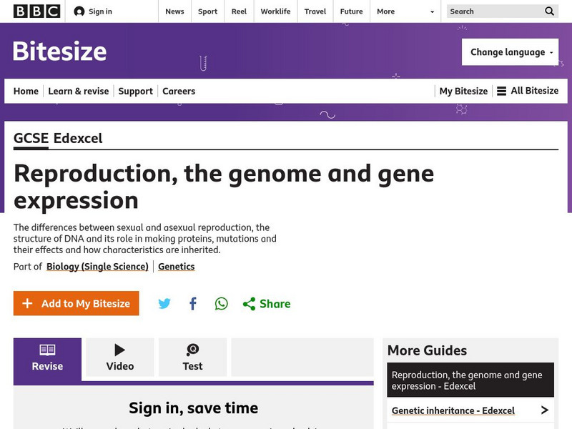This screenshot has height=429, width=572.
Task: Open the Video tab with play icon
Action: tap(119, 357)
